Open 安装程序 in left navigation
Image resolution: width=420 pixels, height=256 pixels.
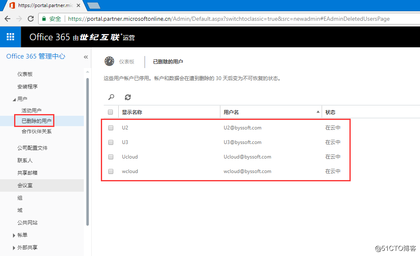click(x=27, y=86)
